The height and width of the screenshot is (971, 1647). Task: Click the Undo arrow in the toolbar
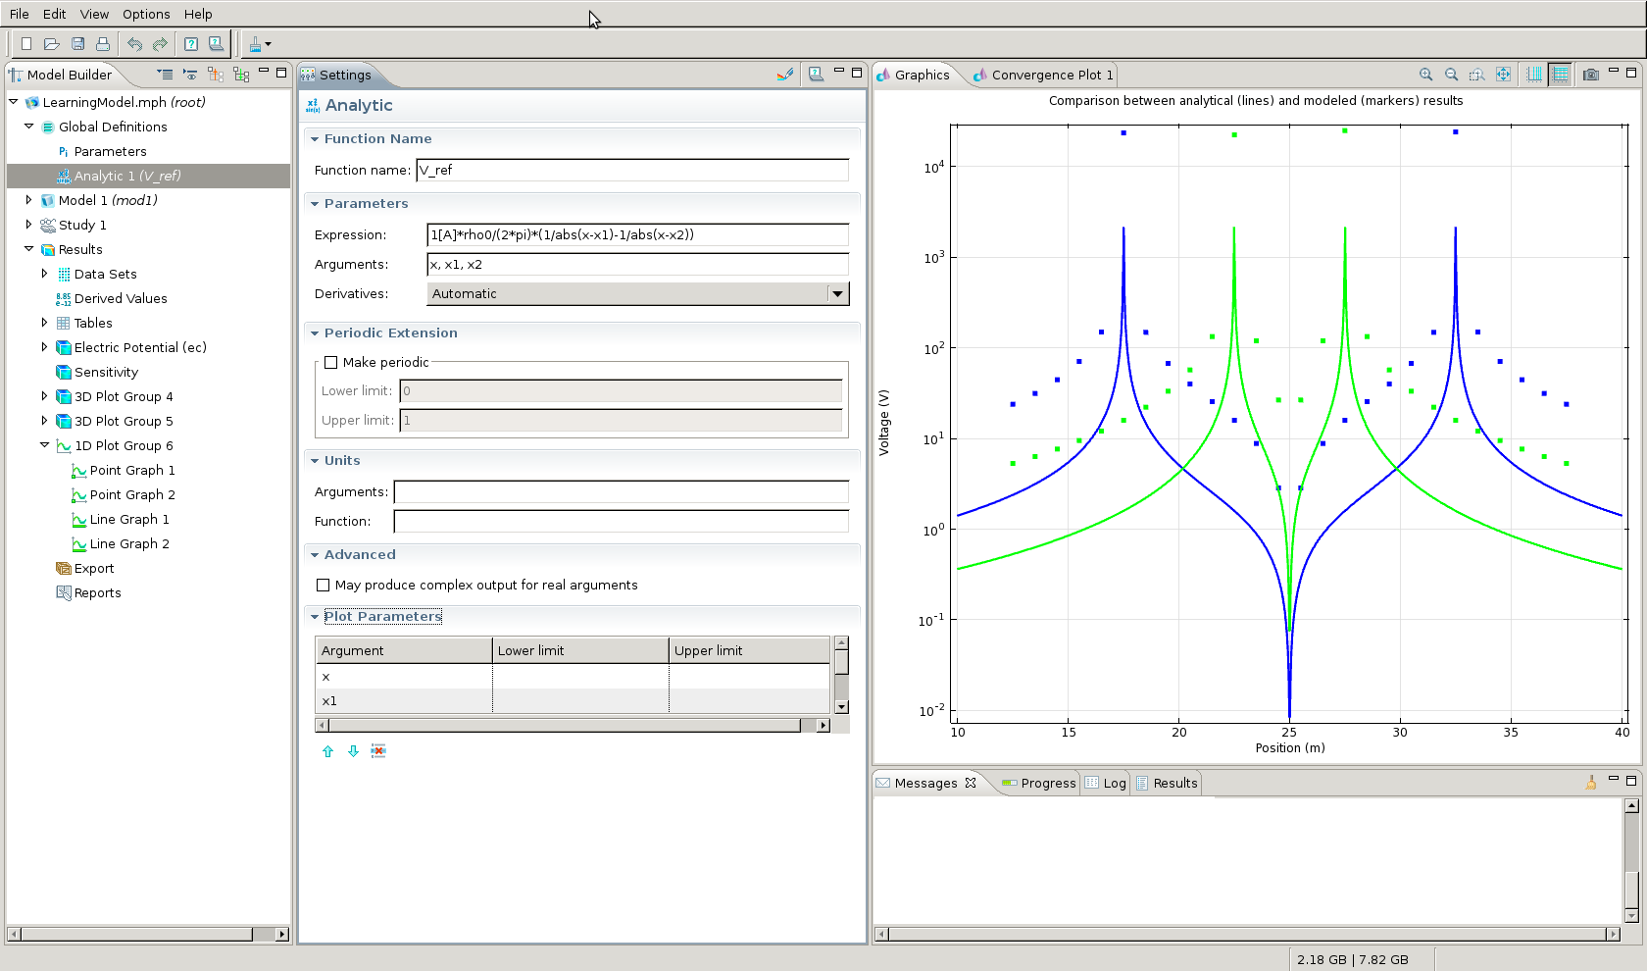[134, 44]
